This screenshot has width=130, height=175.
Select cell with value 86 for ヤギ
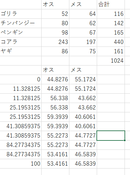(55, 51)
